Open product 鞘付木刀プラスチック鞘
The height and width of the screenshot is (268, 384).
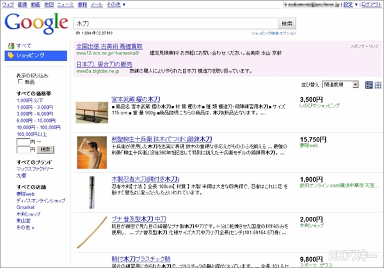click(x=141, y=259)
